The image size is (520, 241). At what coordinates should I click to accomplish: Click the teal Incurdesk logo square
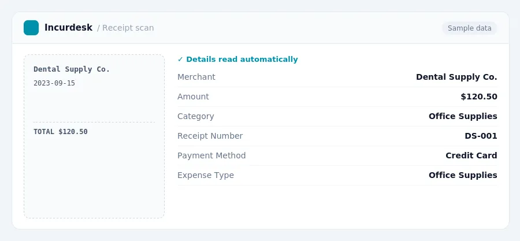point(31,28)
